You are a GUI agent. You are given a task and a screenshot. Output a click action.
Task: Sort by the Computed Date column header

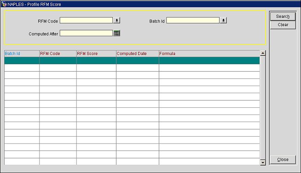coord(138,54)
